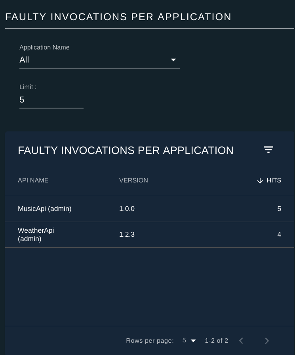
Task: Open the table filter icon
Action: 268,150
